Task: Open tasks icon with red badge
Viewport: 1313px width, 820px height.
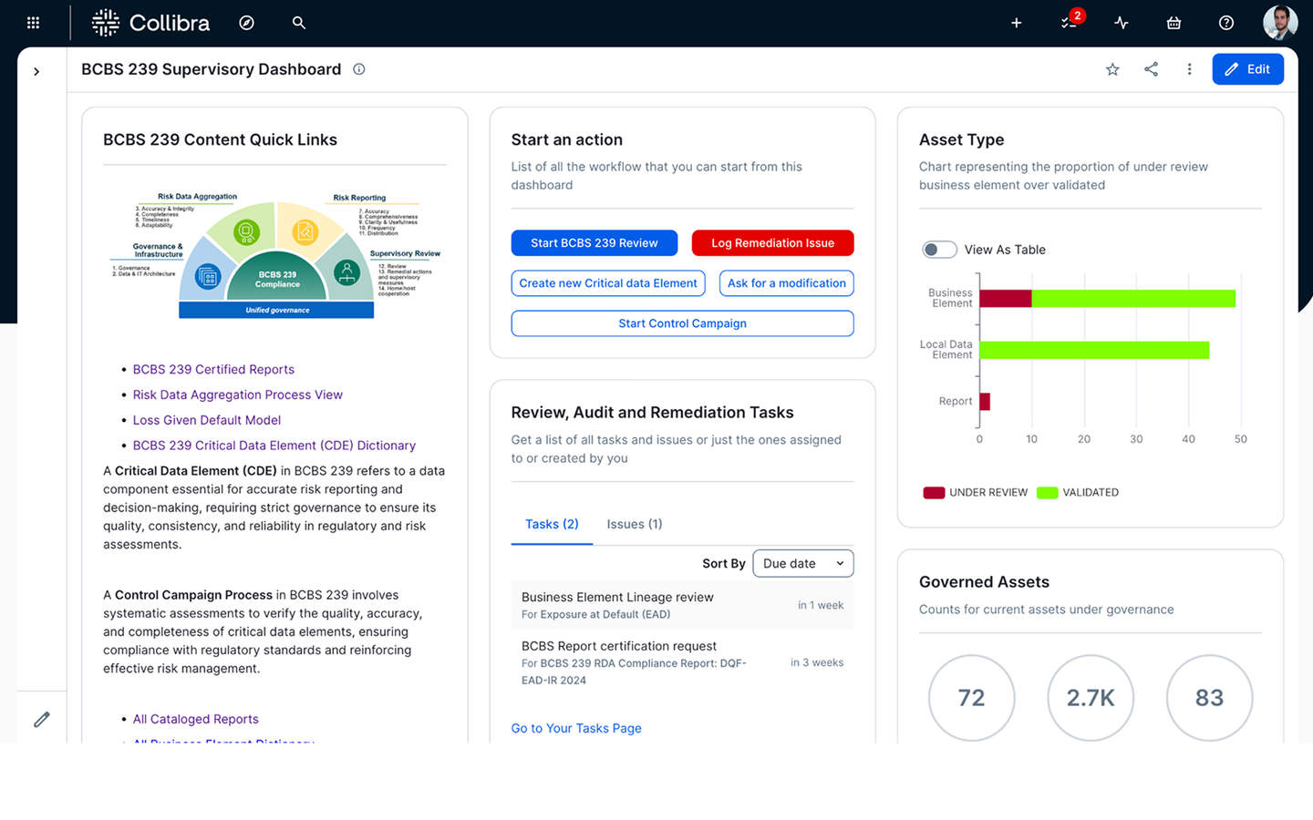Action: pyautogui.click(x=1070, y=21)
